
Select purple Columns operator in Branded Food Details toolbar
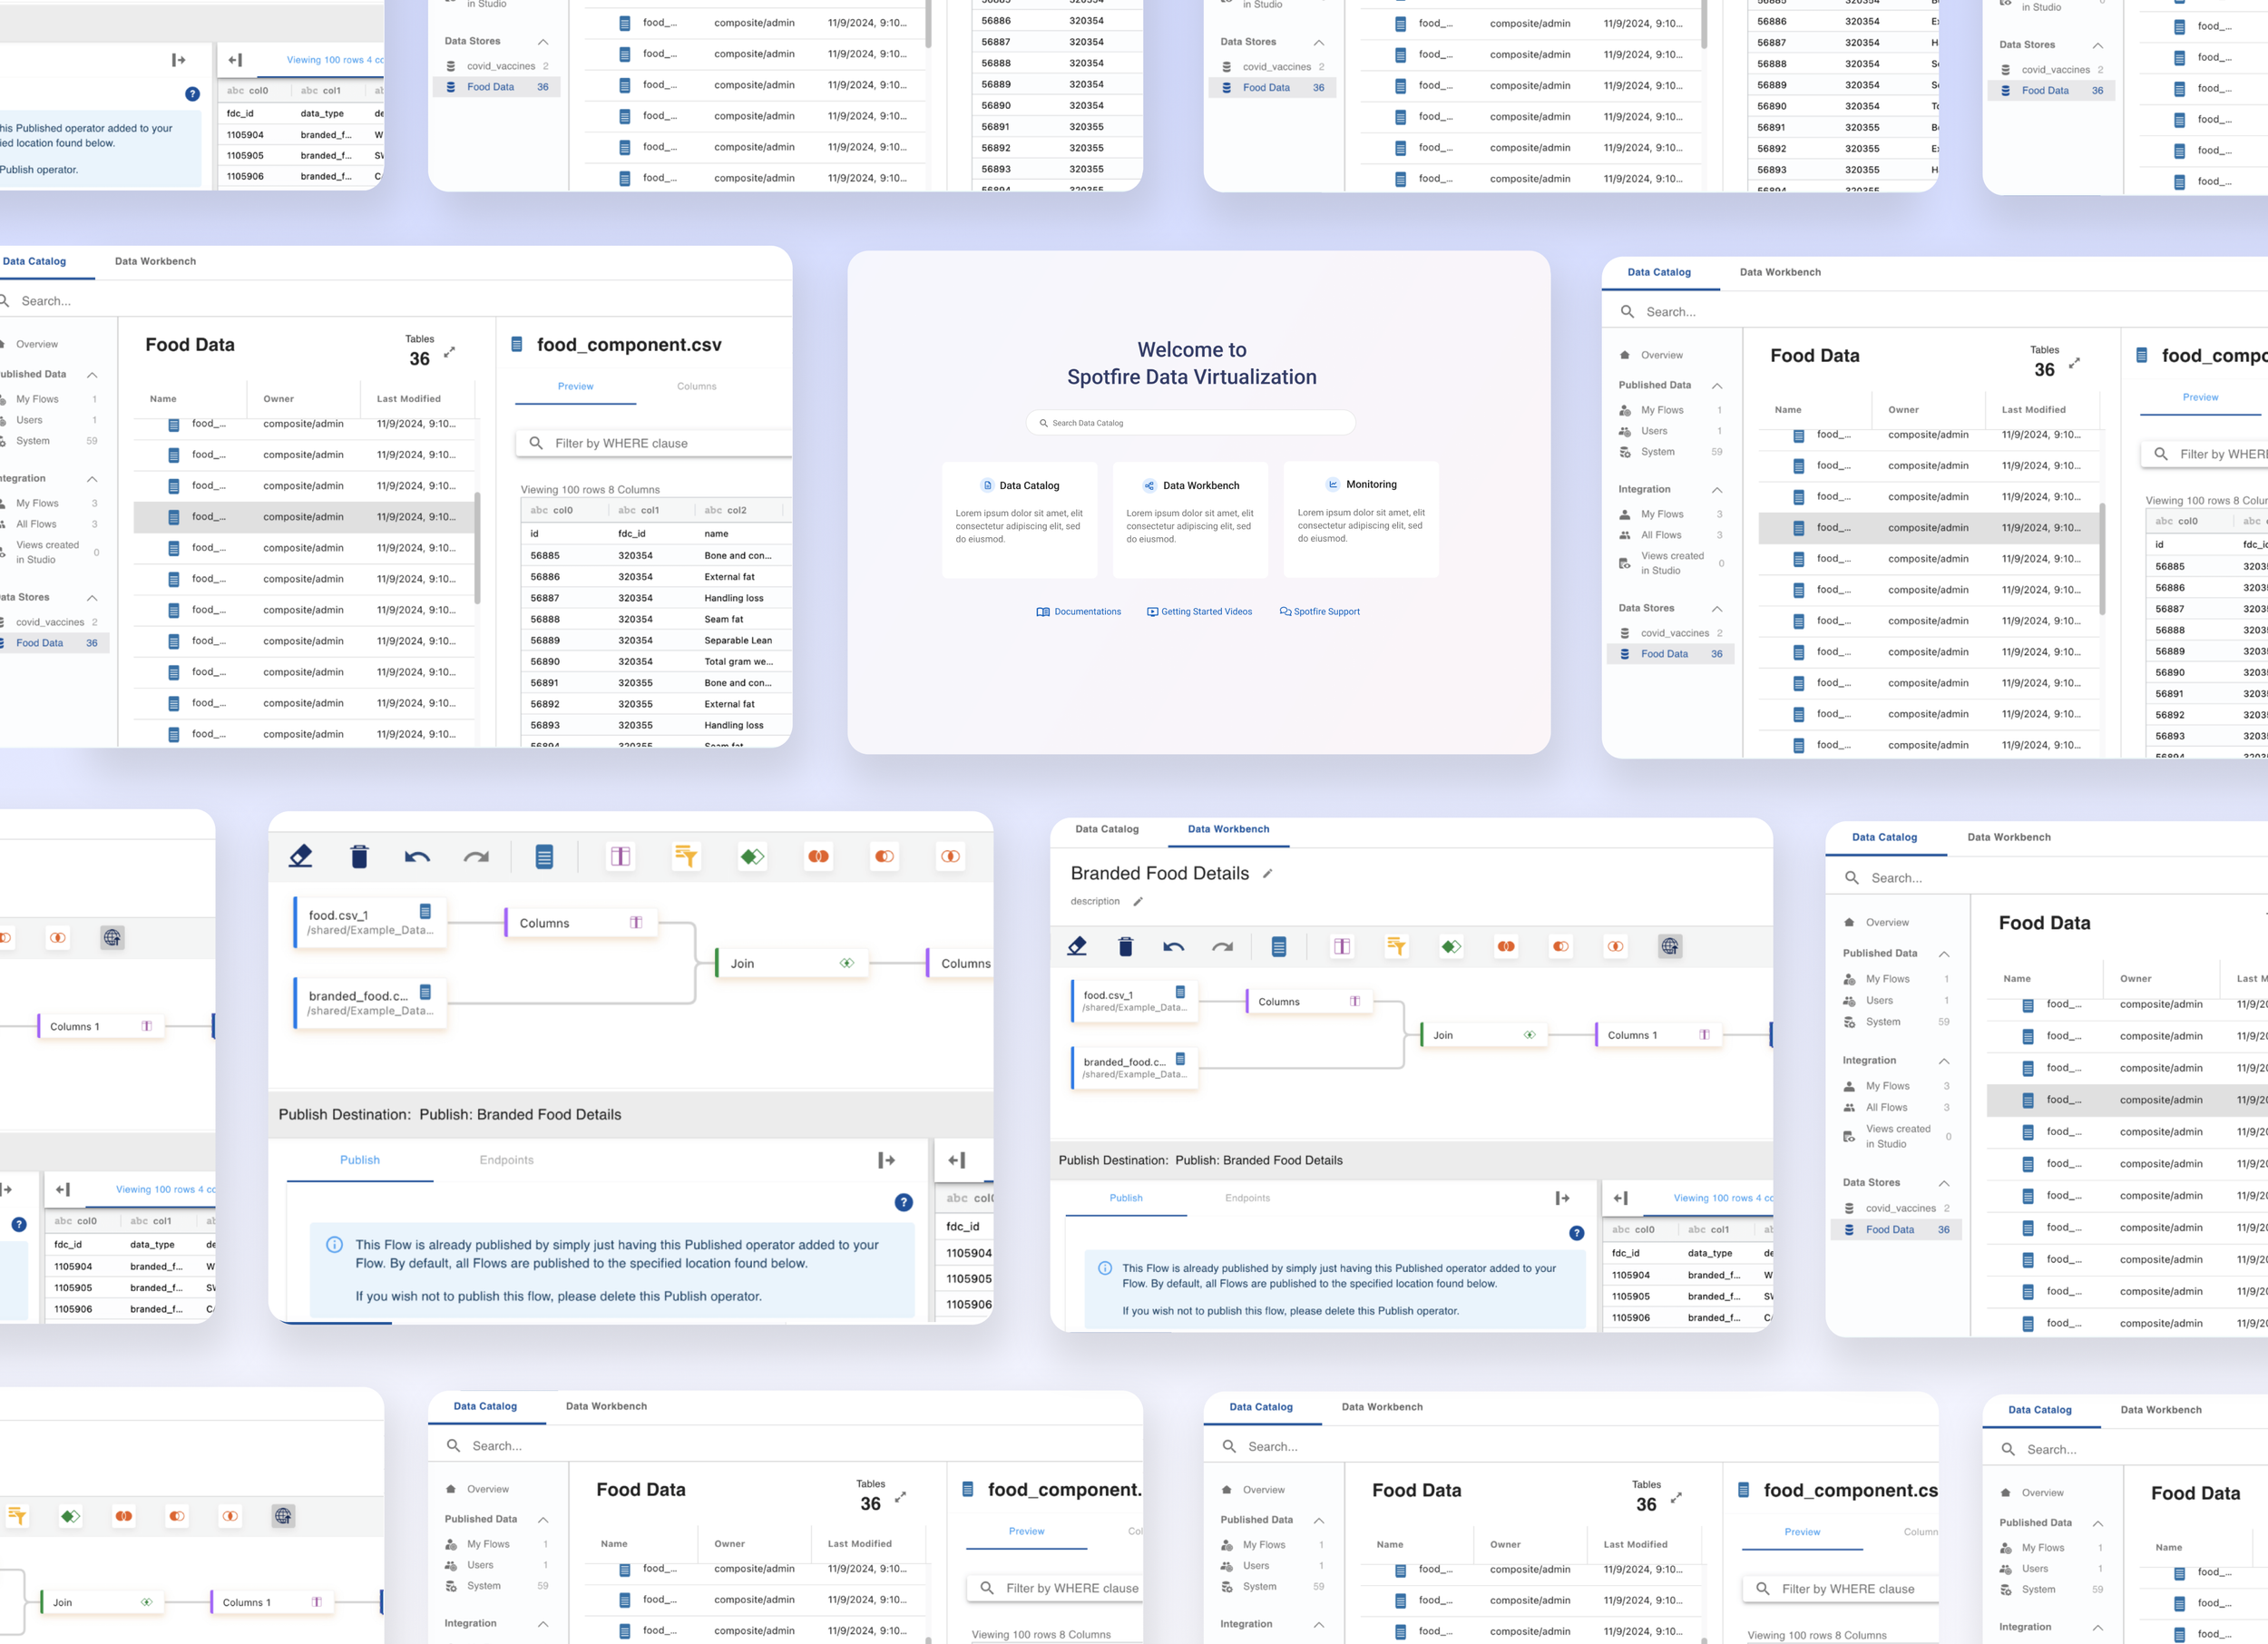[1342, 946]
